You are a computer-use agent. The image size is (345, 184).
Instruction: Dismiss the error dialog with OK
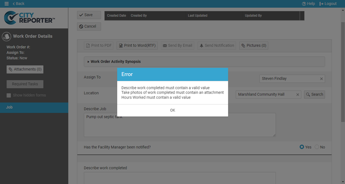[x=172, y=110]
